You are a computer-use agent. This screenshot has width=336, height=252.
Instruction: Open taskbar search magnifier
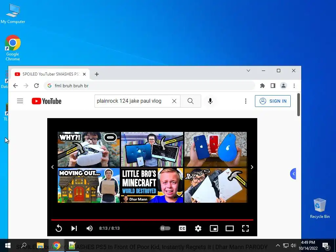point(24,245)
